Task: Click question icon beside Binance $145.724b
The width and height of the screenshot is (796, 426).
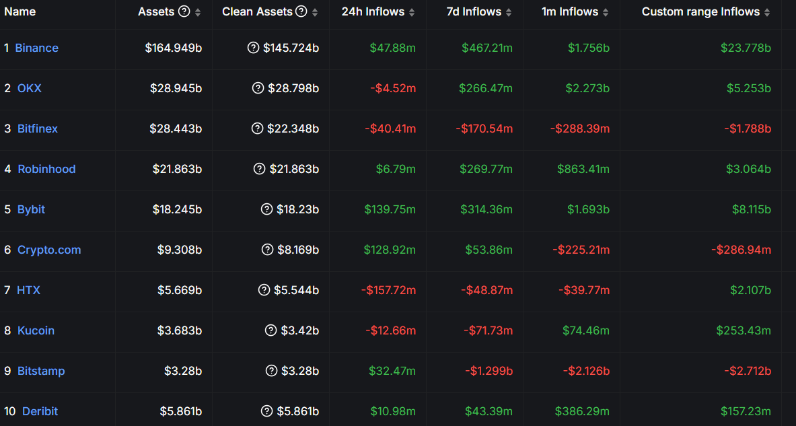Action: pyautogui.click(x=253, y=48)
